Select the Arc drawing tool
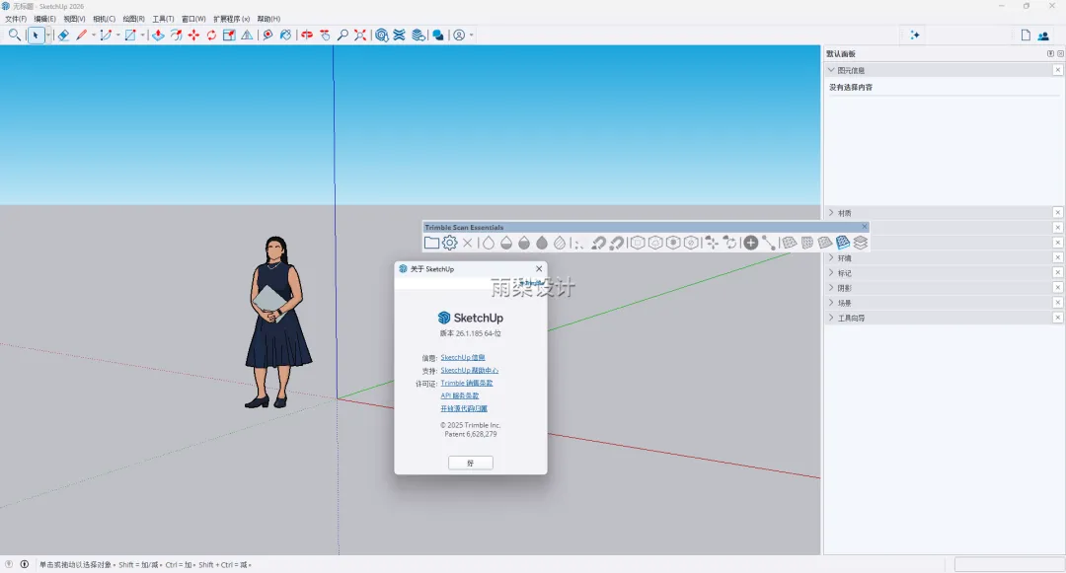 tap(106, 35)
